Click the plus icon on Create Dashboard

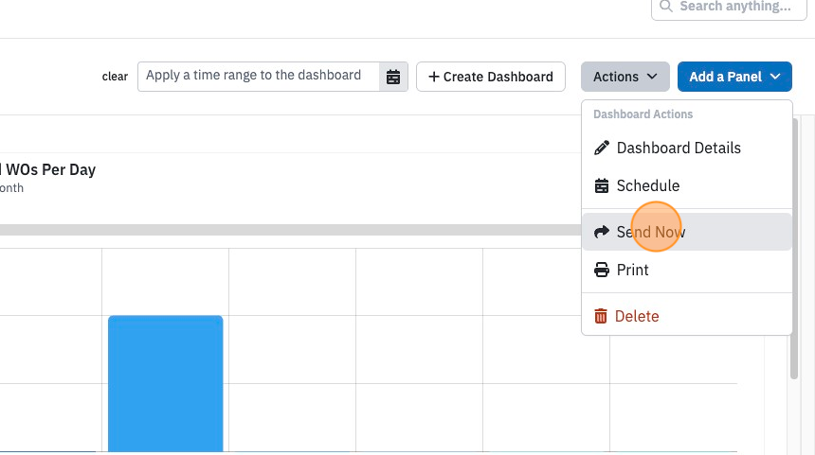tap(434, 77)
